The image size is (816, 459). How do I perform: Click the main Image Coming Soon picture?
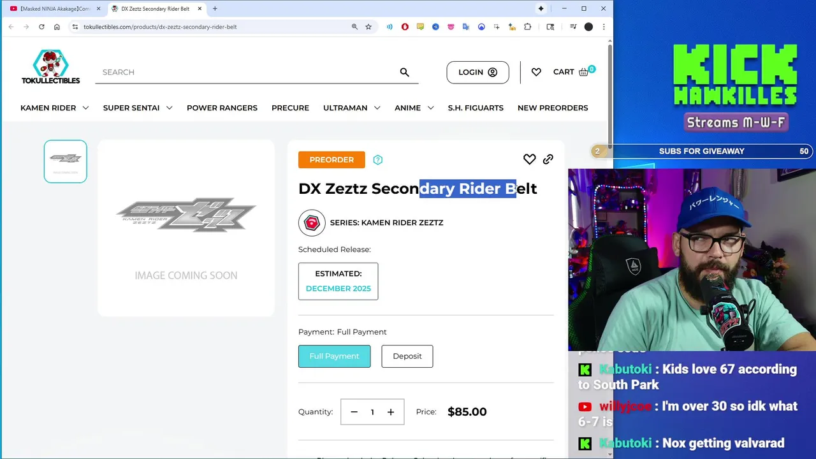(x=186, y=228)
